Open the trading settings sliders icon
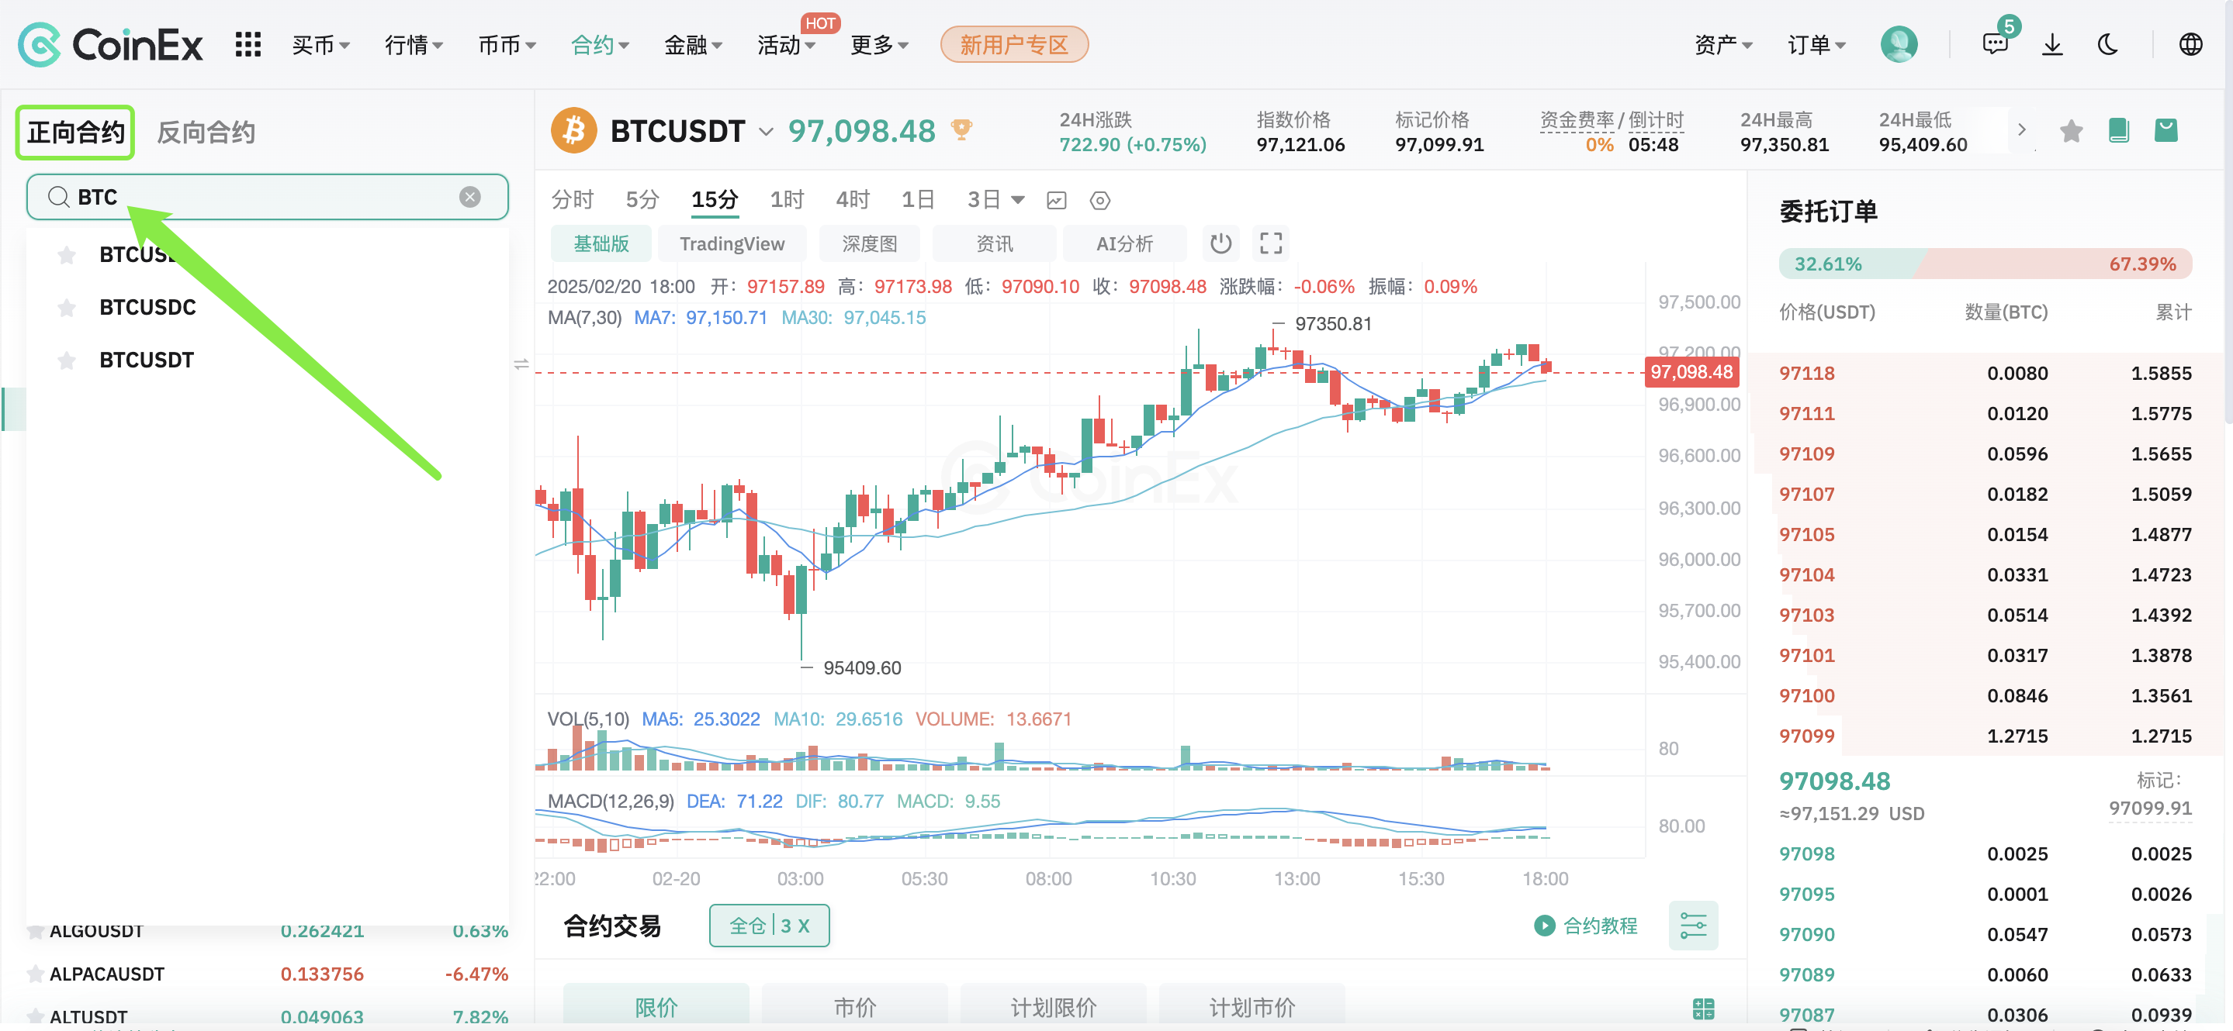 click(1692, 926)
